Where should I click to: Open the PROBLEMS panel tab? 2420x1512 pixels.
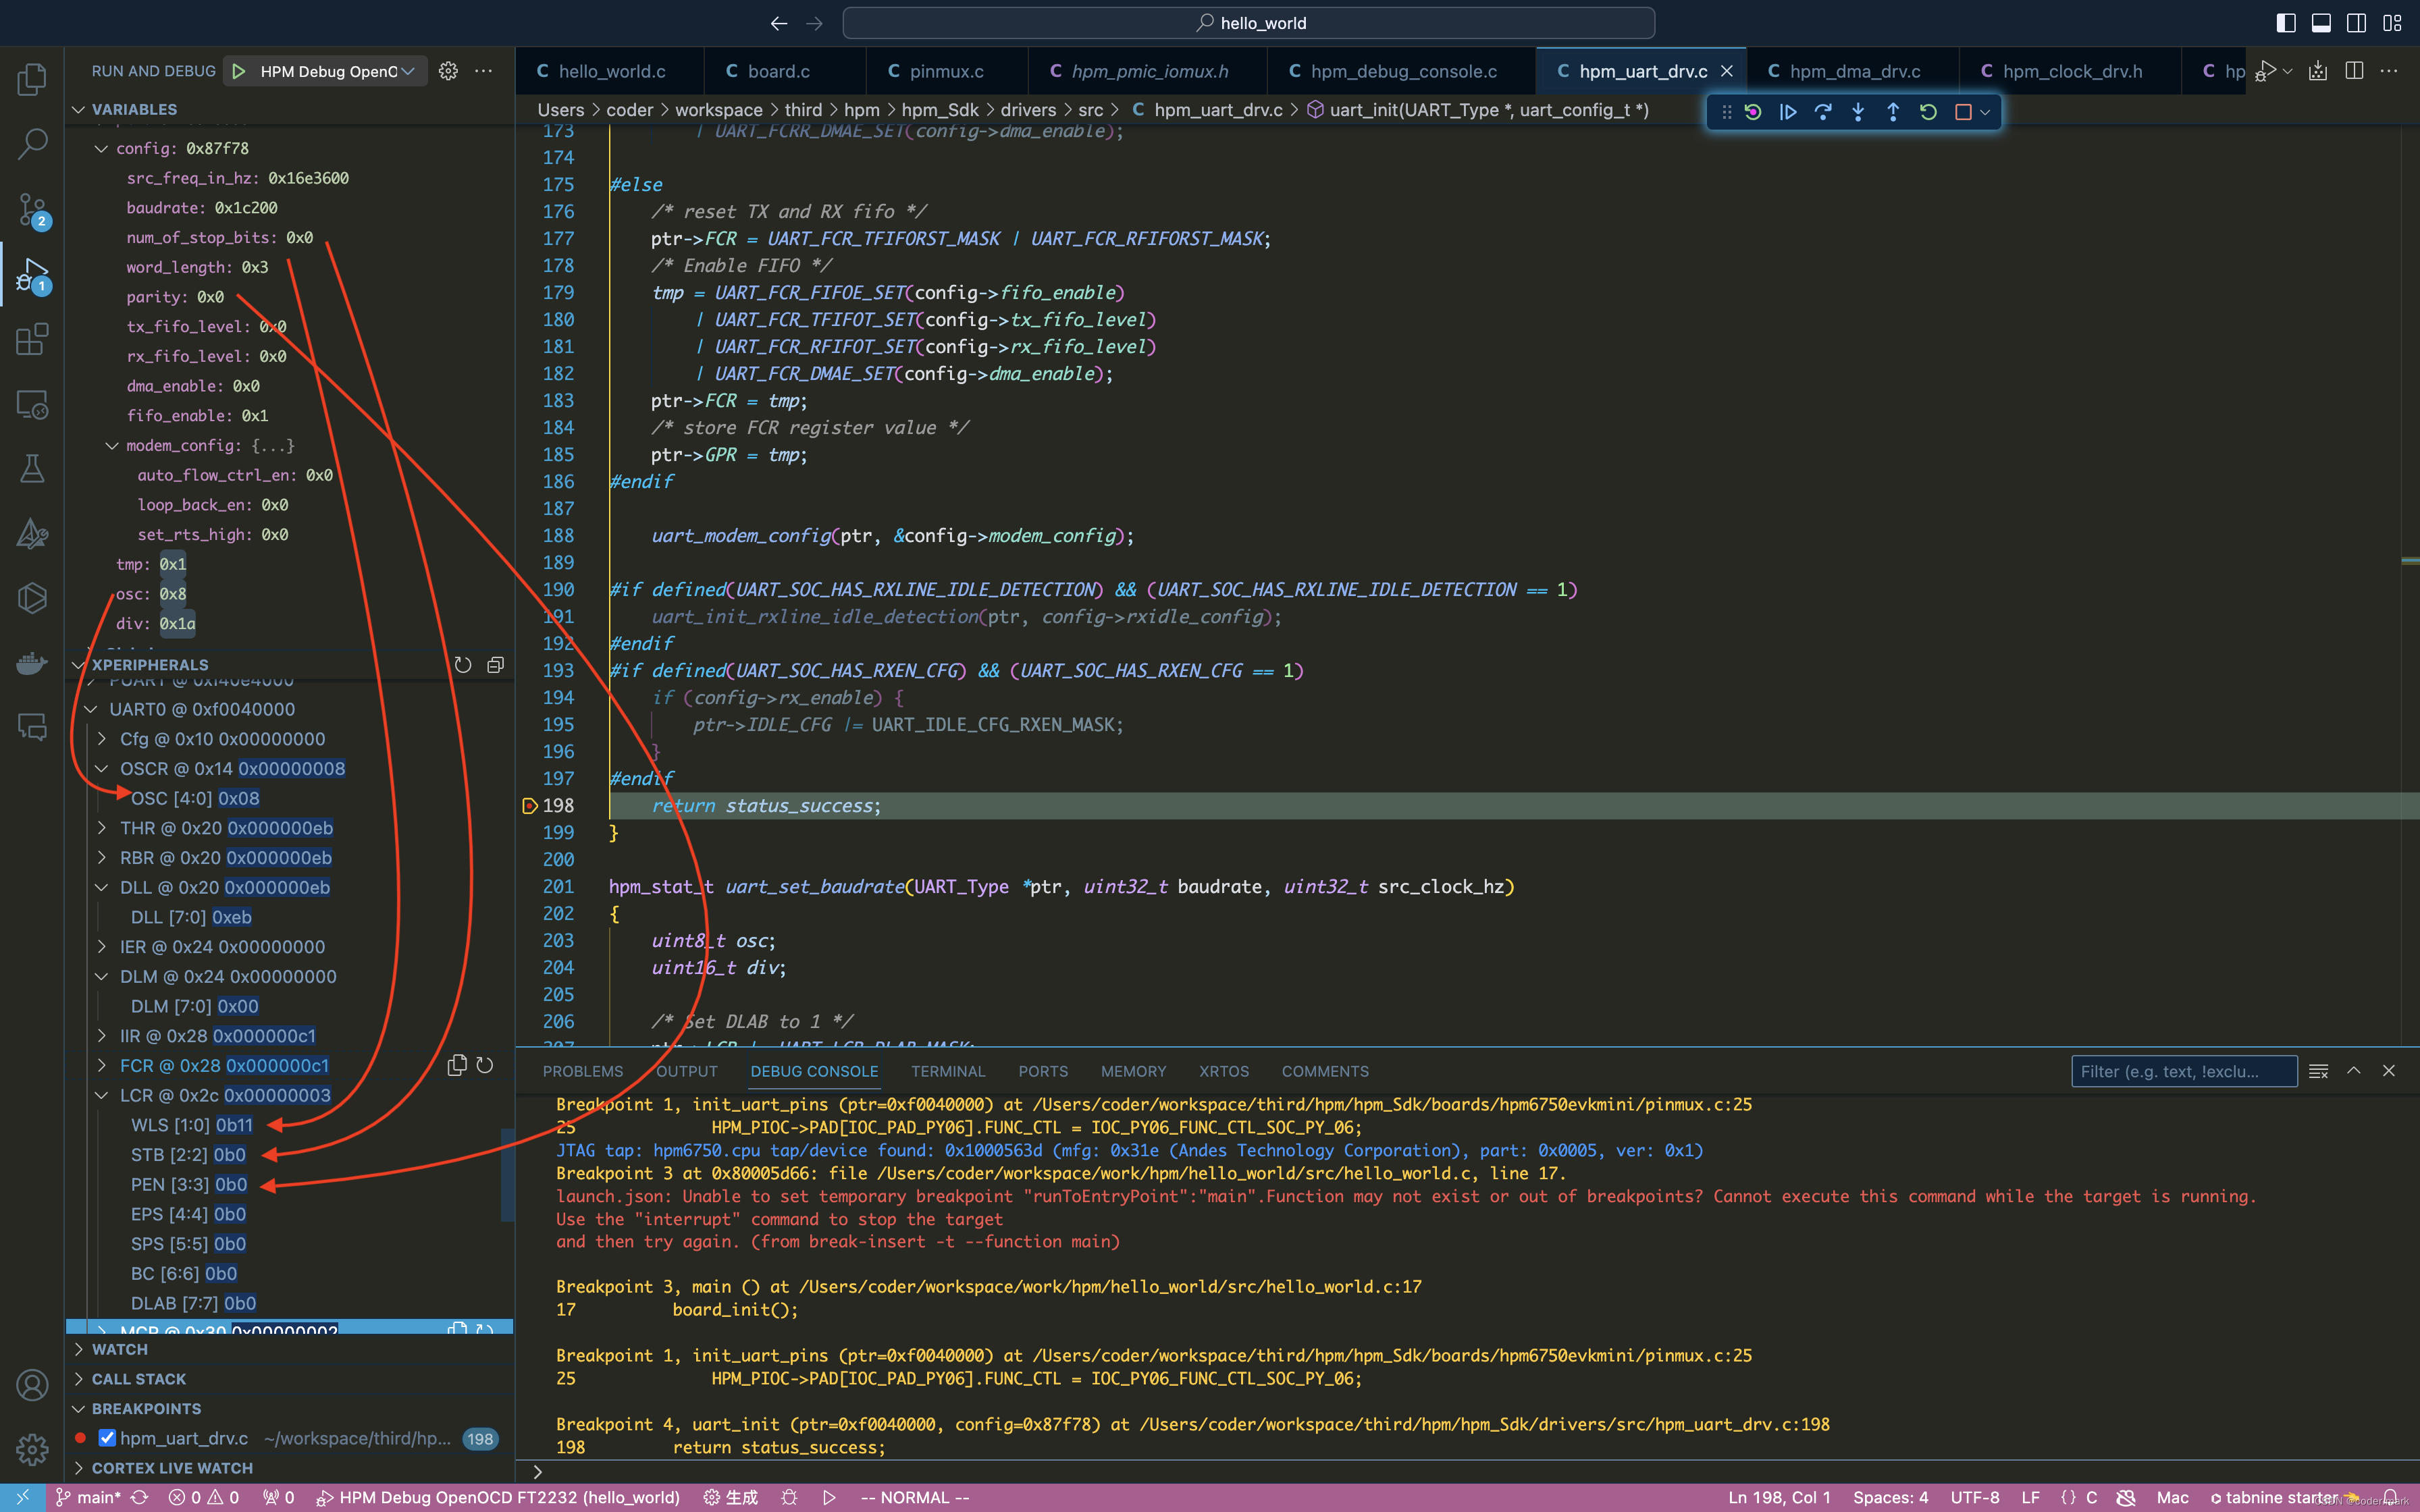click(582, 1071)
